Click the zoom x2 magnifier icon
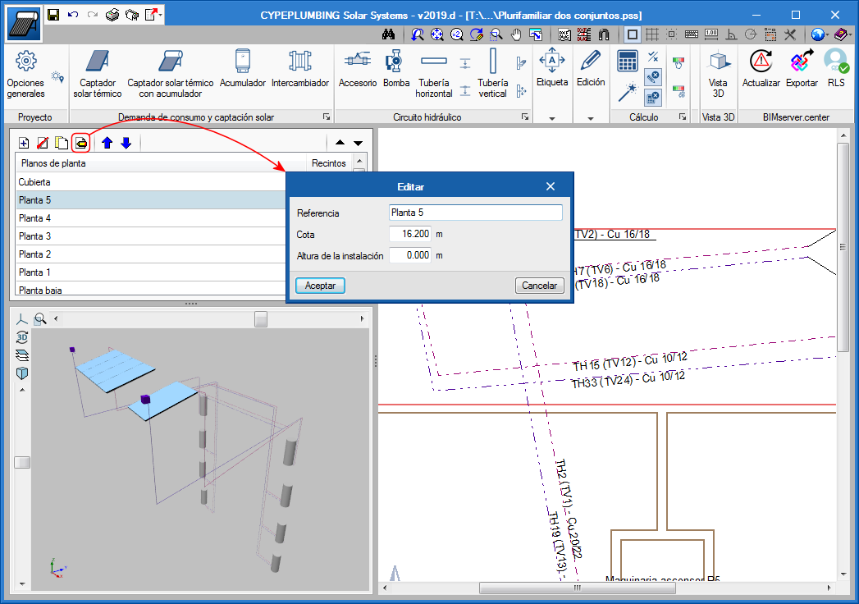Screen dimensions: 859x604 pyautogui.click(x=456, y=34)
